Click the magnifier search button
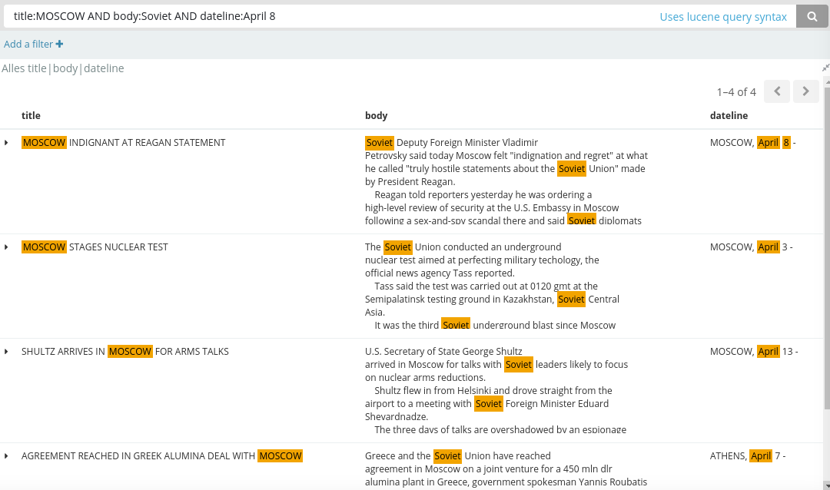830x490 pixels. pos(812,16)
